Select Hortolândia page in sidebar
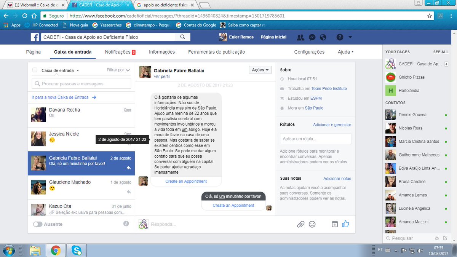The height and width of the screenshot is (257, 457). coord(417,91)
